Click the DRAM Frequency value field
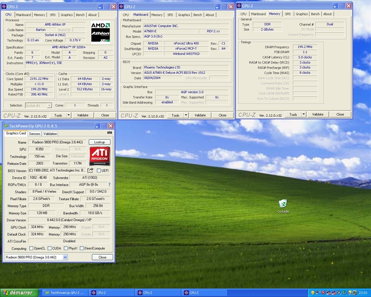 point(305,47)
